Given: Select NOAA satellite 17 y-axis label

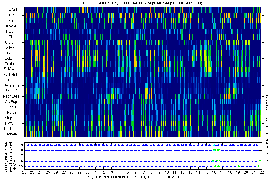Looking at the screenshot, I should 21,156.
